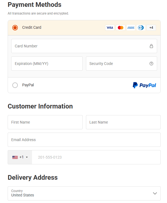Click the Mastercard logo icon
The image size is (167, 203).
pos(120,28)
